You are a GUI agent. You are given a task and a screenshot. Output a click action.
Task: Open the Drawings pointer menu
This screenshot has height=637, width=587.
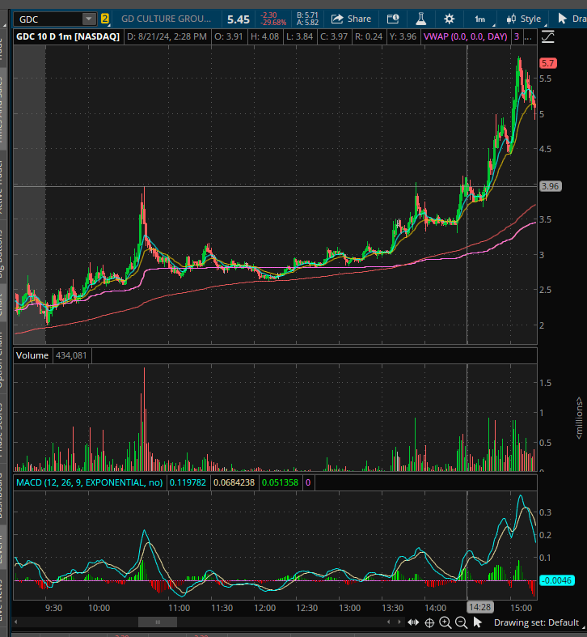(x=572, y=19)
